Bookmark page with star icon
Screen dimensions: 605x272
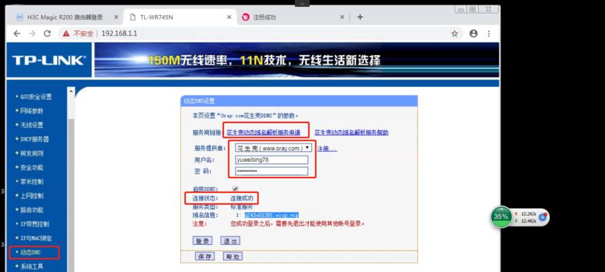(455, 33)
